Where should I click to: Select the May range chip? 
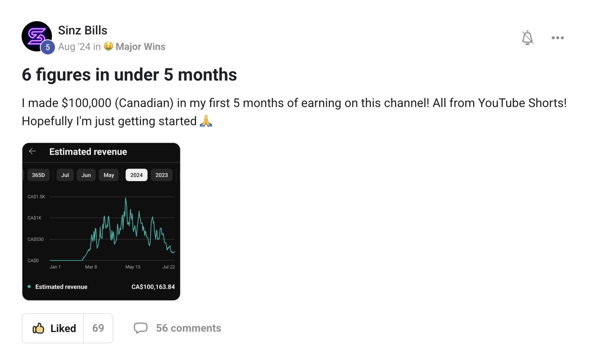coord(109,175)
